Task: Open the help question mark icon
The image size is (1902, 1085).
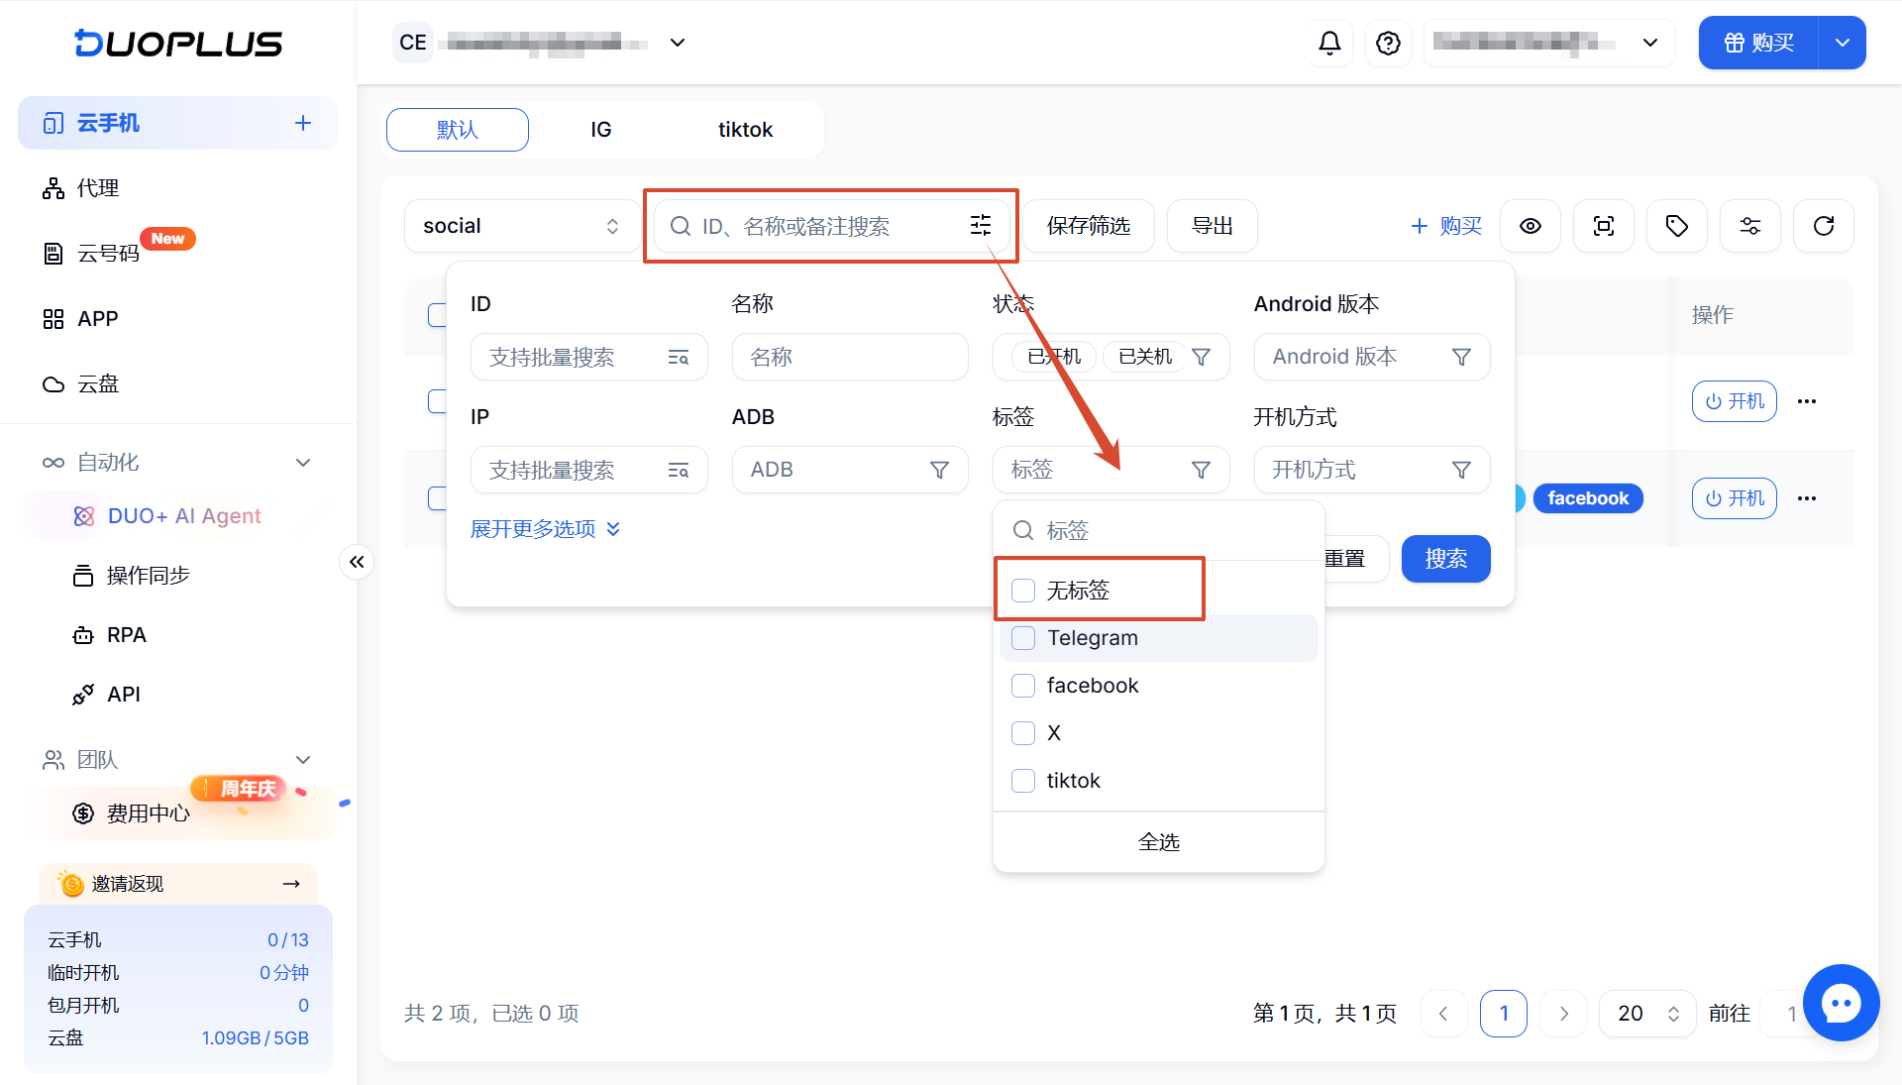Action: (x=1388, y=43)
